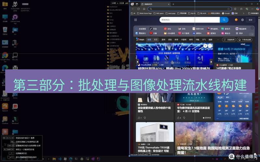The image size is (260, 162).
Task: Open the My work bookmark folder
Action: point(202,13)
